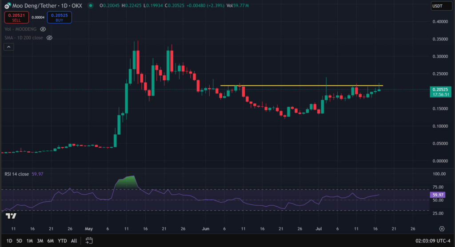Open the go to date calendar icon
This screenshot has height=247, width=455.
(x=89, y=241)
